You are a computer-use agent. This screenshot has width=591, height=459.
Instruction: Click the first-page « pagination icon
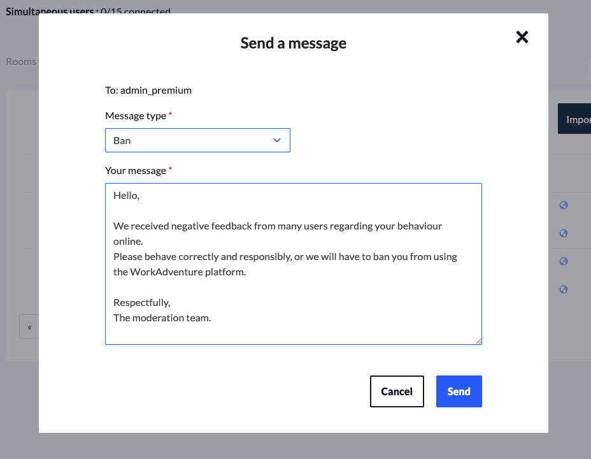[x=29, y=326]
